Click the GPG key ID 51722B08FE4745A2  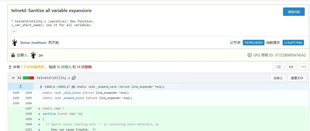click(290, 55)
